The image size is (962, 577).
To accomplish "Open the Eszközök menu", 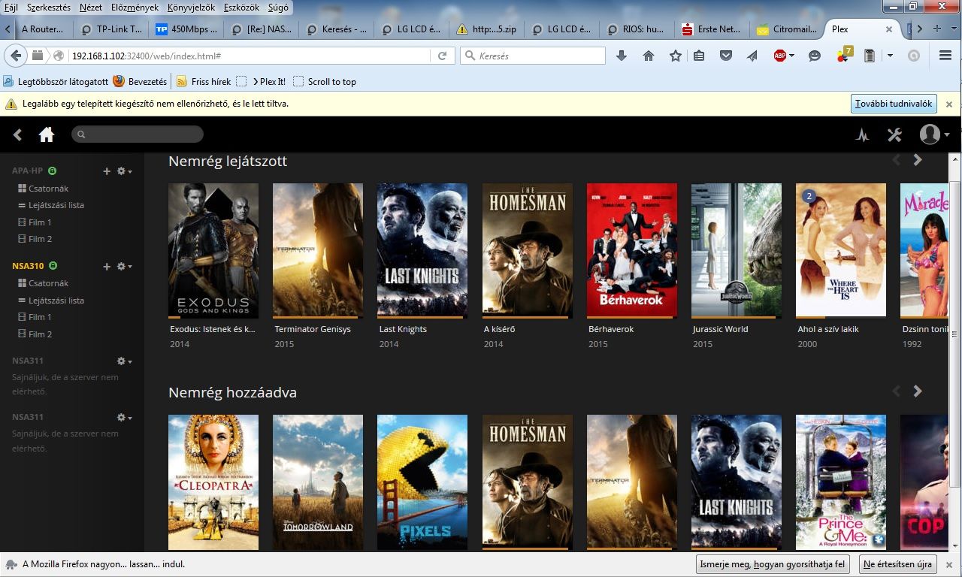I will [241, 7].
